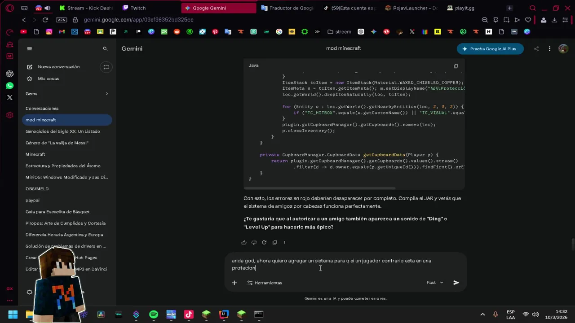The image size is (575, 323).
Task: Open WhatsApp in the Opera sidebar
Action: click(x=9, y=86)
